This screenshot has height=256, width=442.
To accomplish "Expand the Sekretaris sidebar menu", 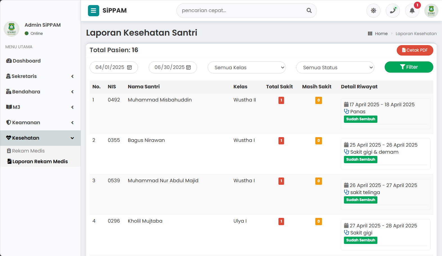I will (40, 76).
